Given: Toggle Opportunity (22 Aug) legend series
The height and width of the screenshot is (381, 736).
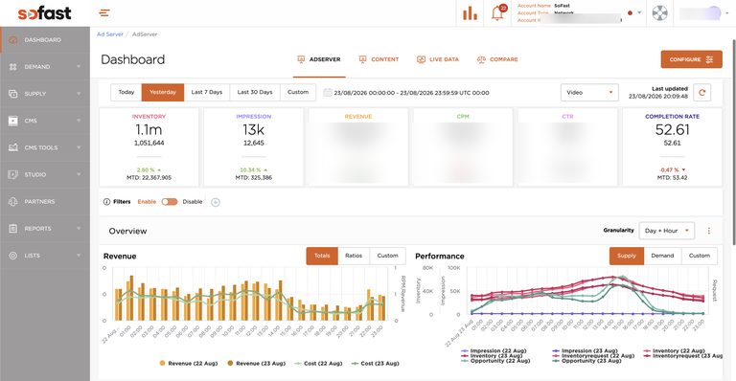Looking at the screenshot, I should click(x=495, y=361).
